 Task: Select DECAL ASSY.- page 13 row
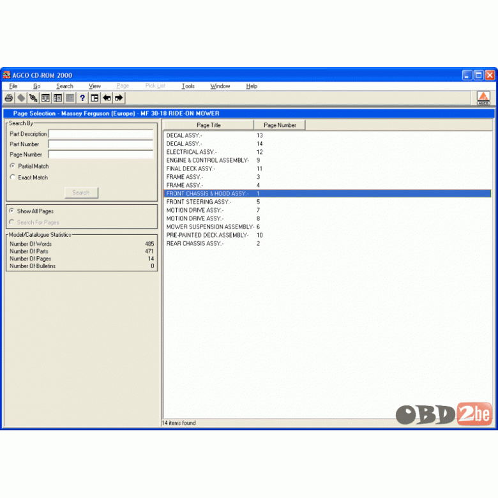[328, 135]
